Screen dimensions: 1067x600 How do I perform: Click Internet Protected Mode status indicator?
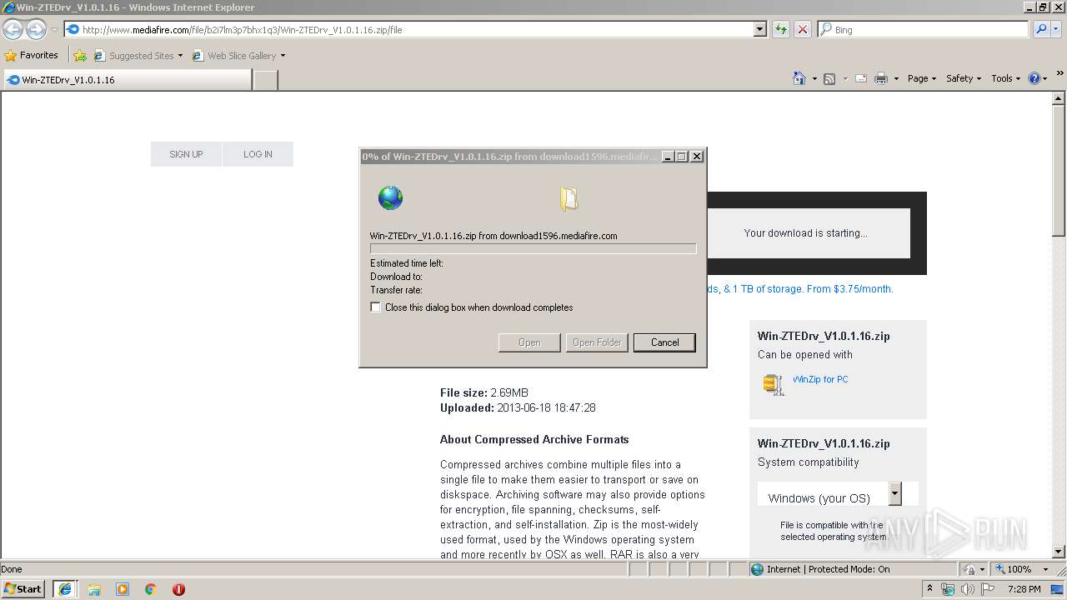[x=820, y=569]
